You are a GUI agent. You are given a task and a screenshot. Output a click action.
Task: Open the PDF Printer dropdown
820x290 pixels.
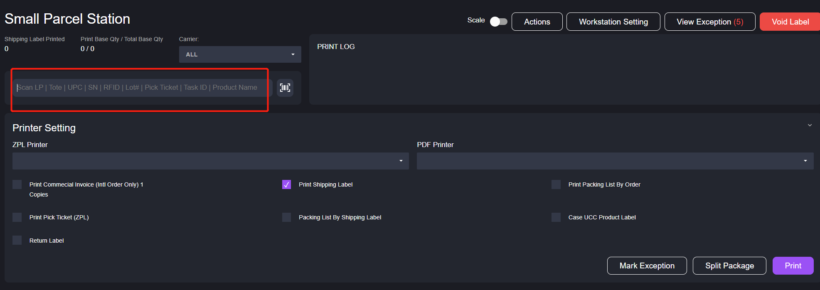click(615, 161)
